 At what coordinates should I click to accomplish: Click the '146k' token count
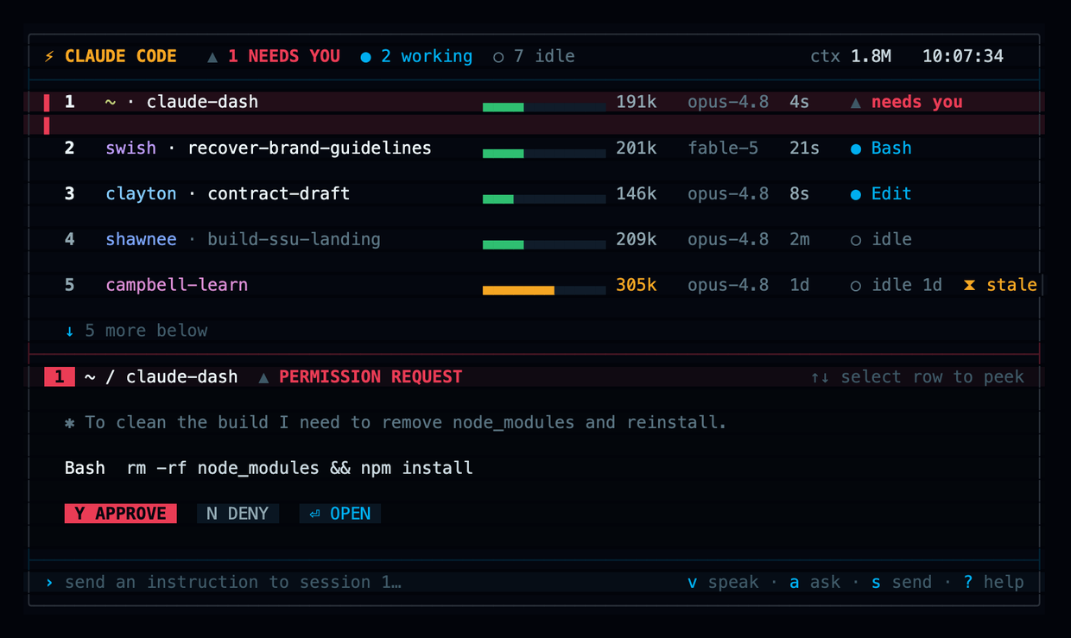(x=637, y=193)
